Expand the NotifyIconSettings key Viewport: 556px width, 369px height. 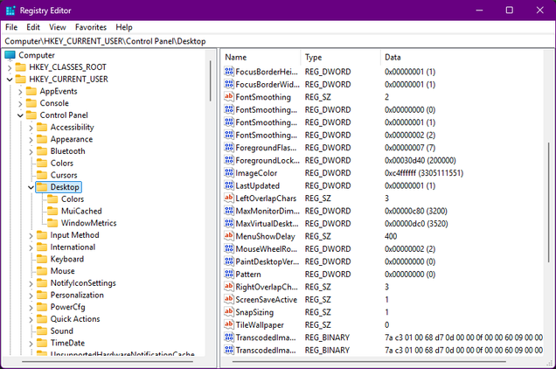point(31,283)
